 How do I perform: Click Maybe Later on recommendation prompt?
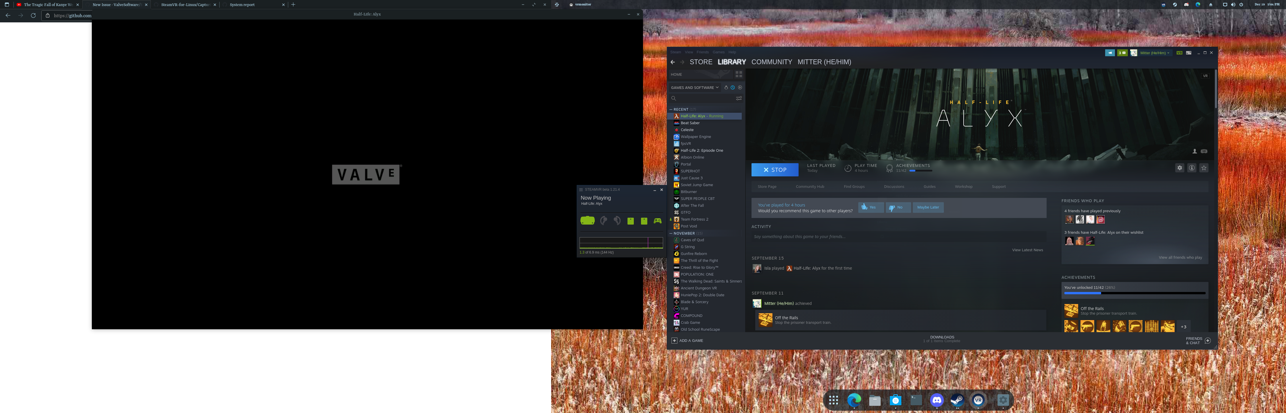[928, 207]
